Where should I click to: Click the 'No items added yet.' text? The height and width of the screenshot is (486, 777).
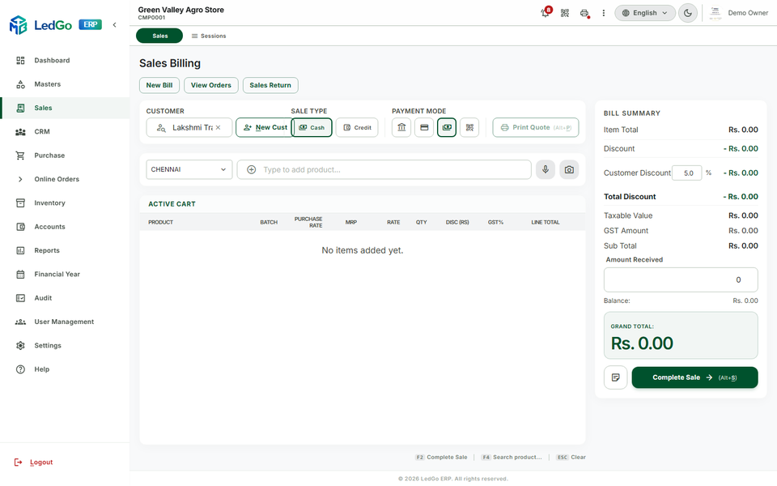pos(363,250)
